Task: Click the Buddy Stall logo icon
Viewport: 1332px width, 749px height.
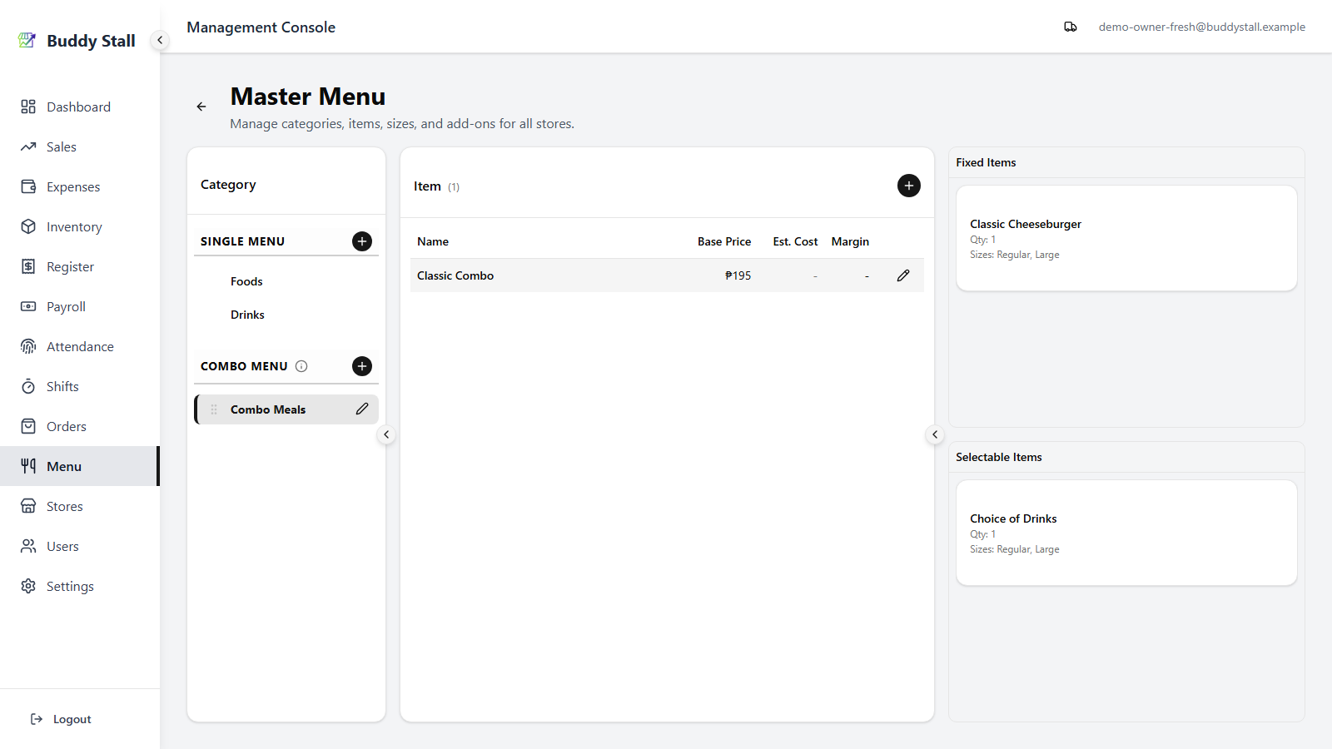Action: click(27, 40)
